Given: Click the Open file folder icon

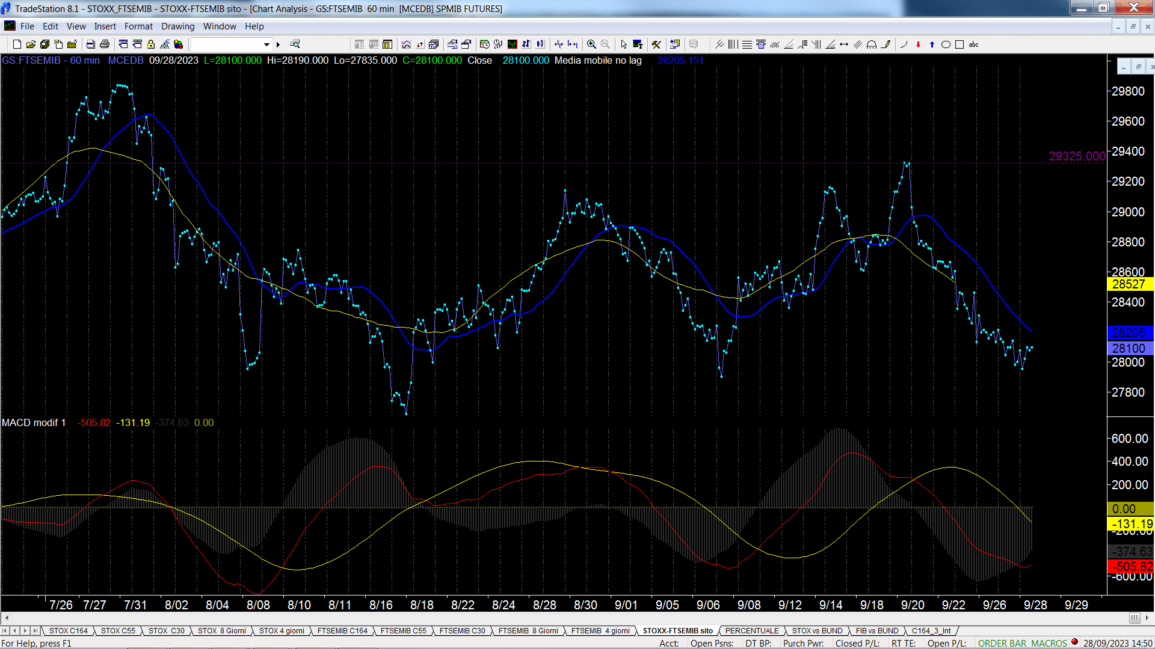Looking at the screenshot, I should (x=31, y=44).
